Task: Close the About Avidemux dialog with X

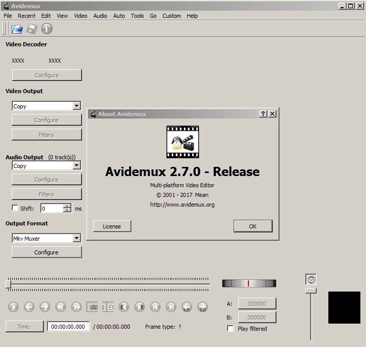Action: (x=272, y=113)
